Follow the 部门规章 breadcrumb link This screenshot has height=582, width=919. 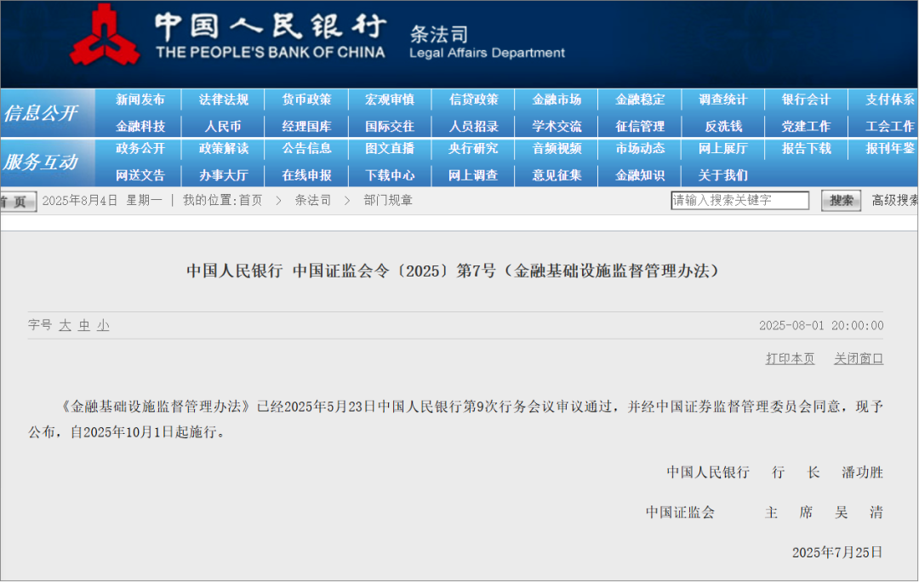388,201
